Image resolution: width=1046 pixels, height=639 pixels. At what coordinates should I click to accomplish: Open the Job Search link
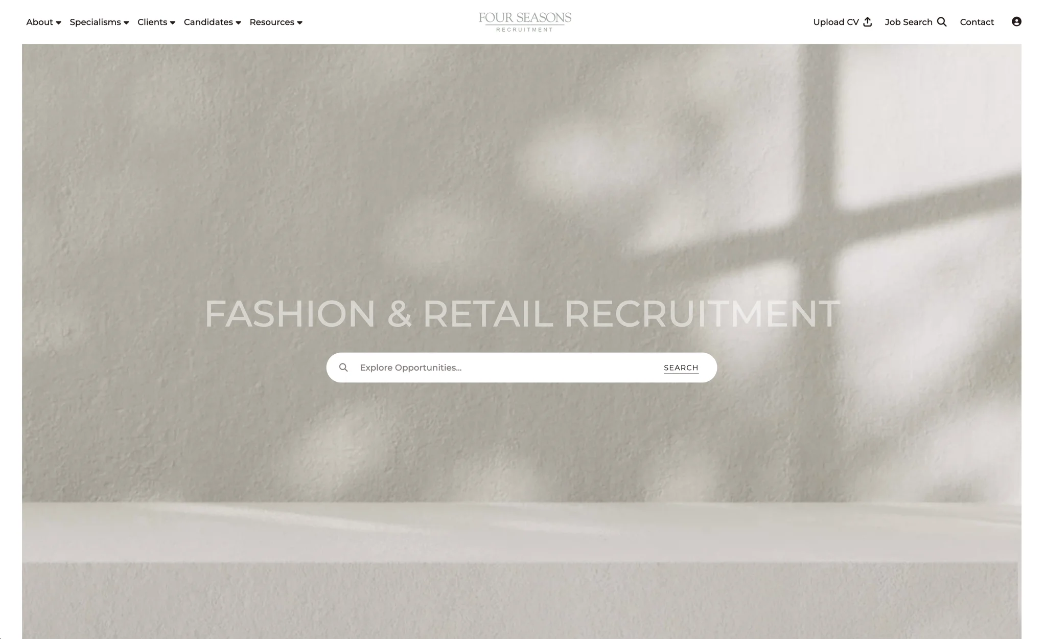[909, 22]
